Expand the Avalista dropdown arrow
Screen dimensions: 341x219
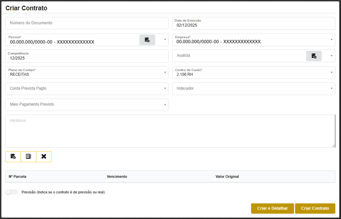click(x=332, y=56)
